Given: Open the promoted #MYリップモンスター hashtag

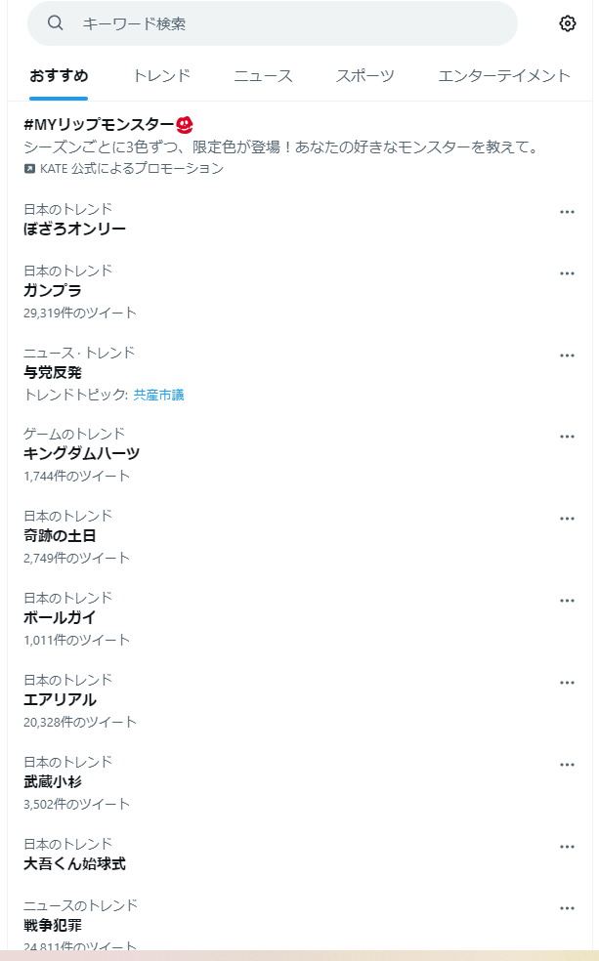Looking at the screenshot, I should click(99, 125).
